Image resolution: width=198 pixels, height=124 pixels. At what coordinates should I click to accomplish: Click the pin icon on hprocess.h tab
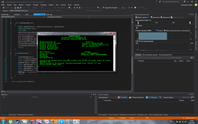click(x=43, y=15)
